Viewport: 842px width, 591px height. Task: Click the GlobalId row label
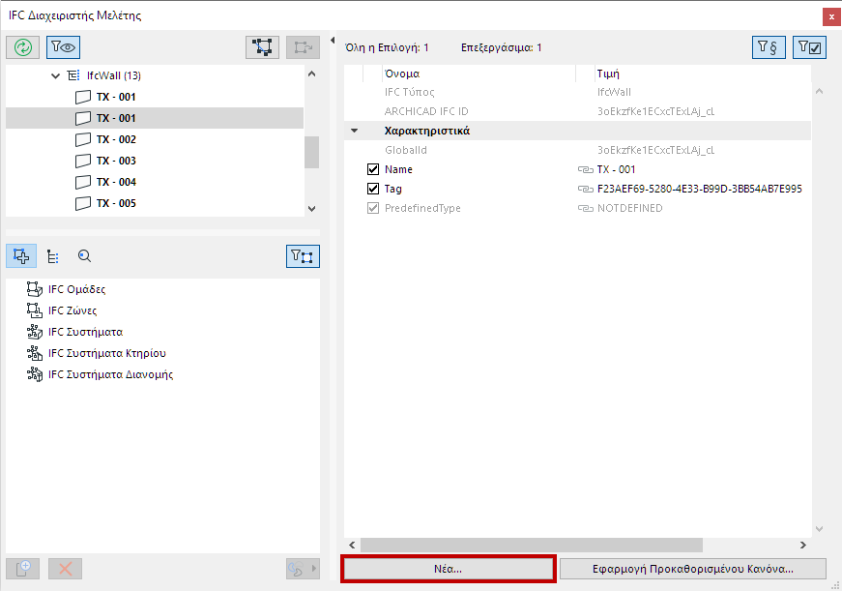(x=405, y=151)
